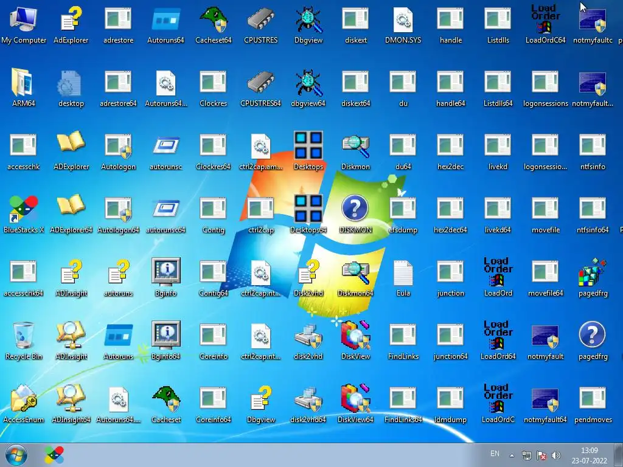Select the LoadOrdC64 icon
The image size is (623, 467).
(545, 24)
